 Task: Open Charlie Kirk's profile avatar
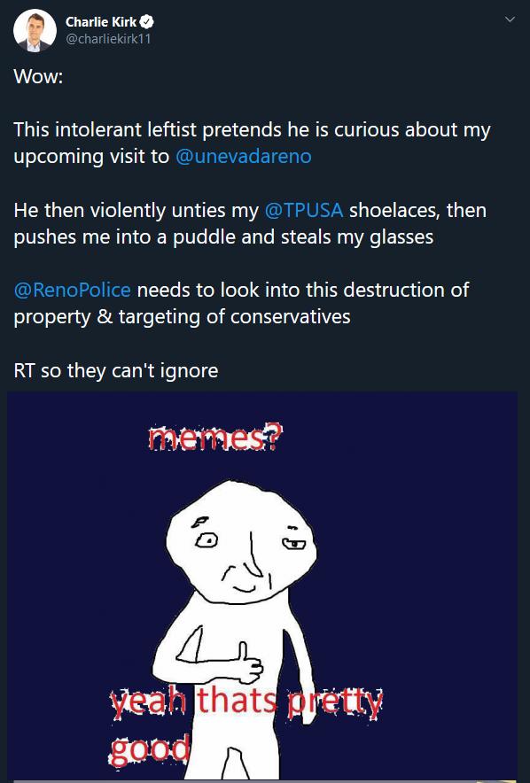tap(35, 30)
